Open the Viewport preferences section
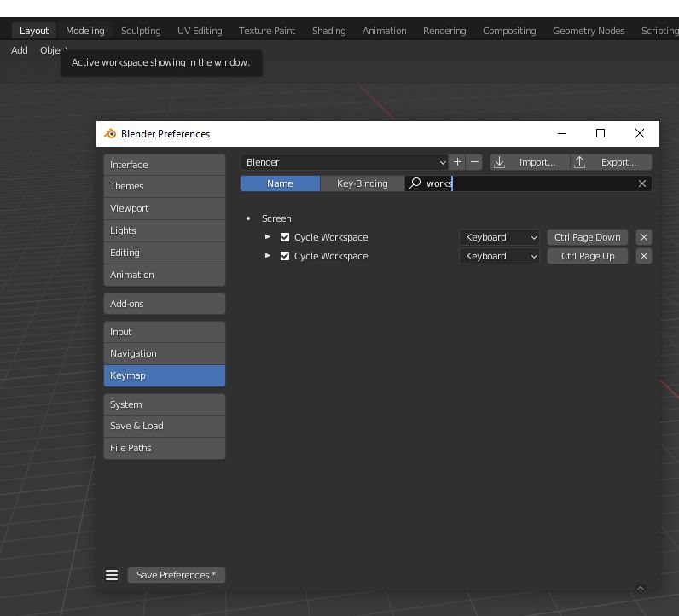 [165, 208]
